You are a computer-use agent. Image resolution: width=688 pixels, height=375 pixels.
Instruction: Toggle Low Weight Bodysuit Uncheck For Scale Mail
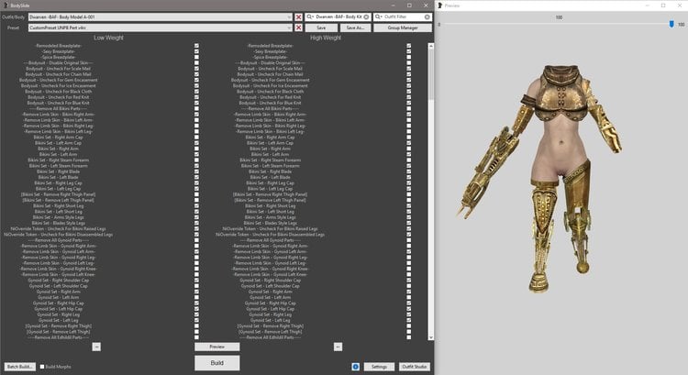pyautogui.click(x=196, y=69)
